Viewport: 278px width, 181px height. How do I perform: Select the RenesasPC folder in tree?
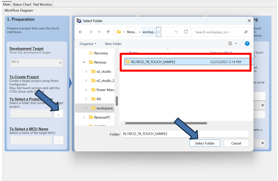point(100,117)
